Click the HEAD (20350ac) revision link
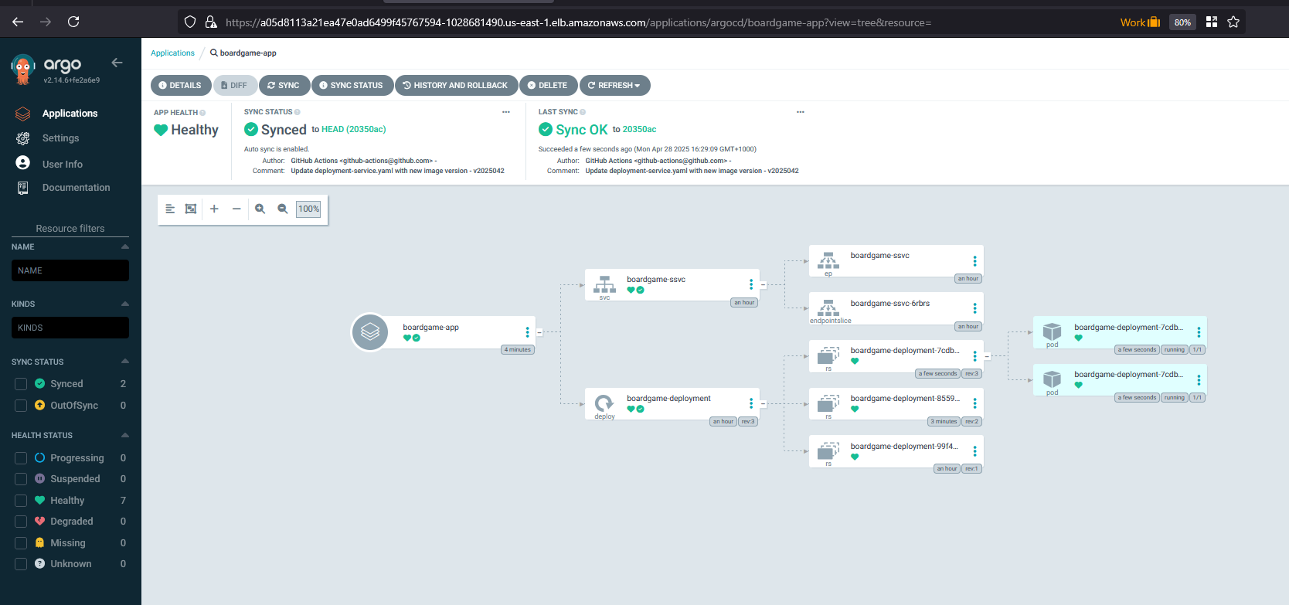 (x=354, y=129)
